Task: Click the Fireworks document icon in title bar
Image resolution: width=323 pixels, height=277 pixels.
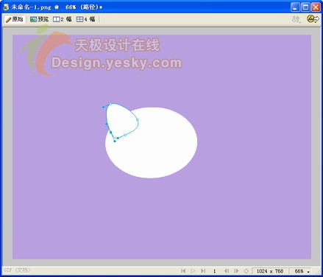Action: [x=6, y=7]
